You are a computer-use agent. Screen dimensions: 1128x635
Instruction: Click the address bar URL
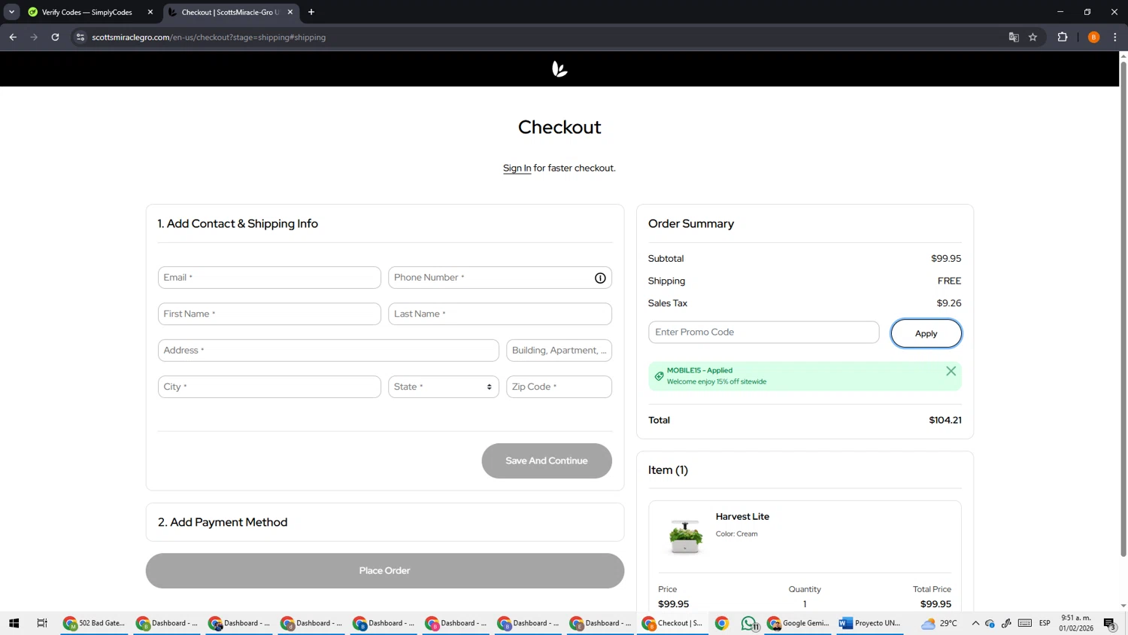point(209,37)
